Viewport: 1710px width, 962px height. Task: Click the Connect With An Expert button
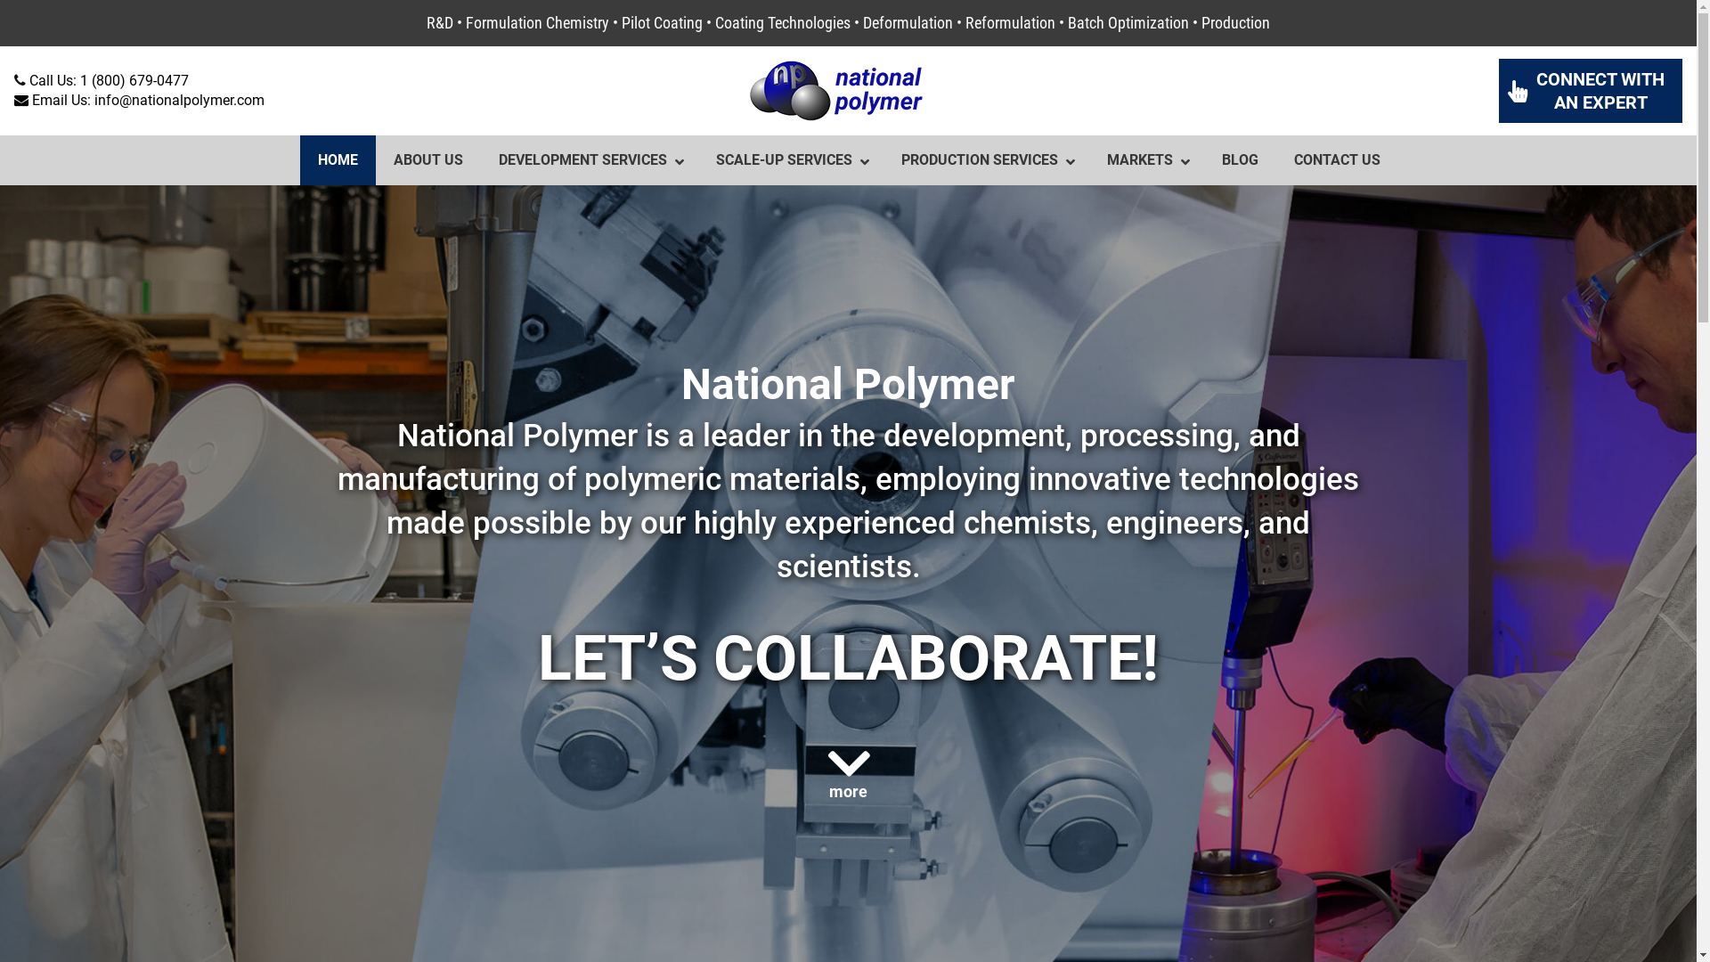point(1590,91)
